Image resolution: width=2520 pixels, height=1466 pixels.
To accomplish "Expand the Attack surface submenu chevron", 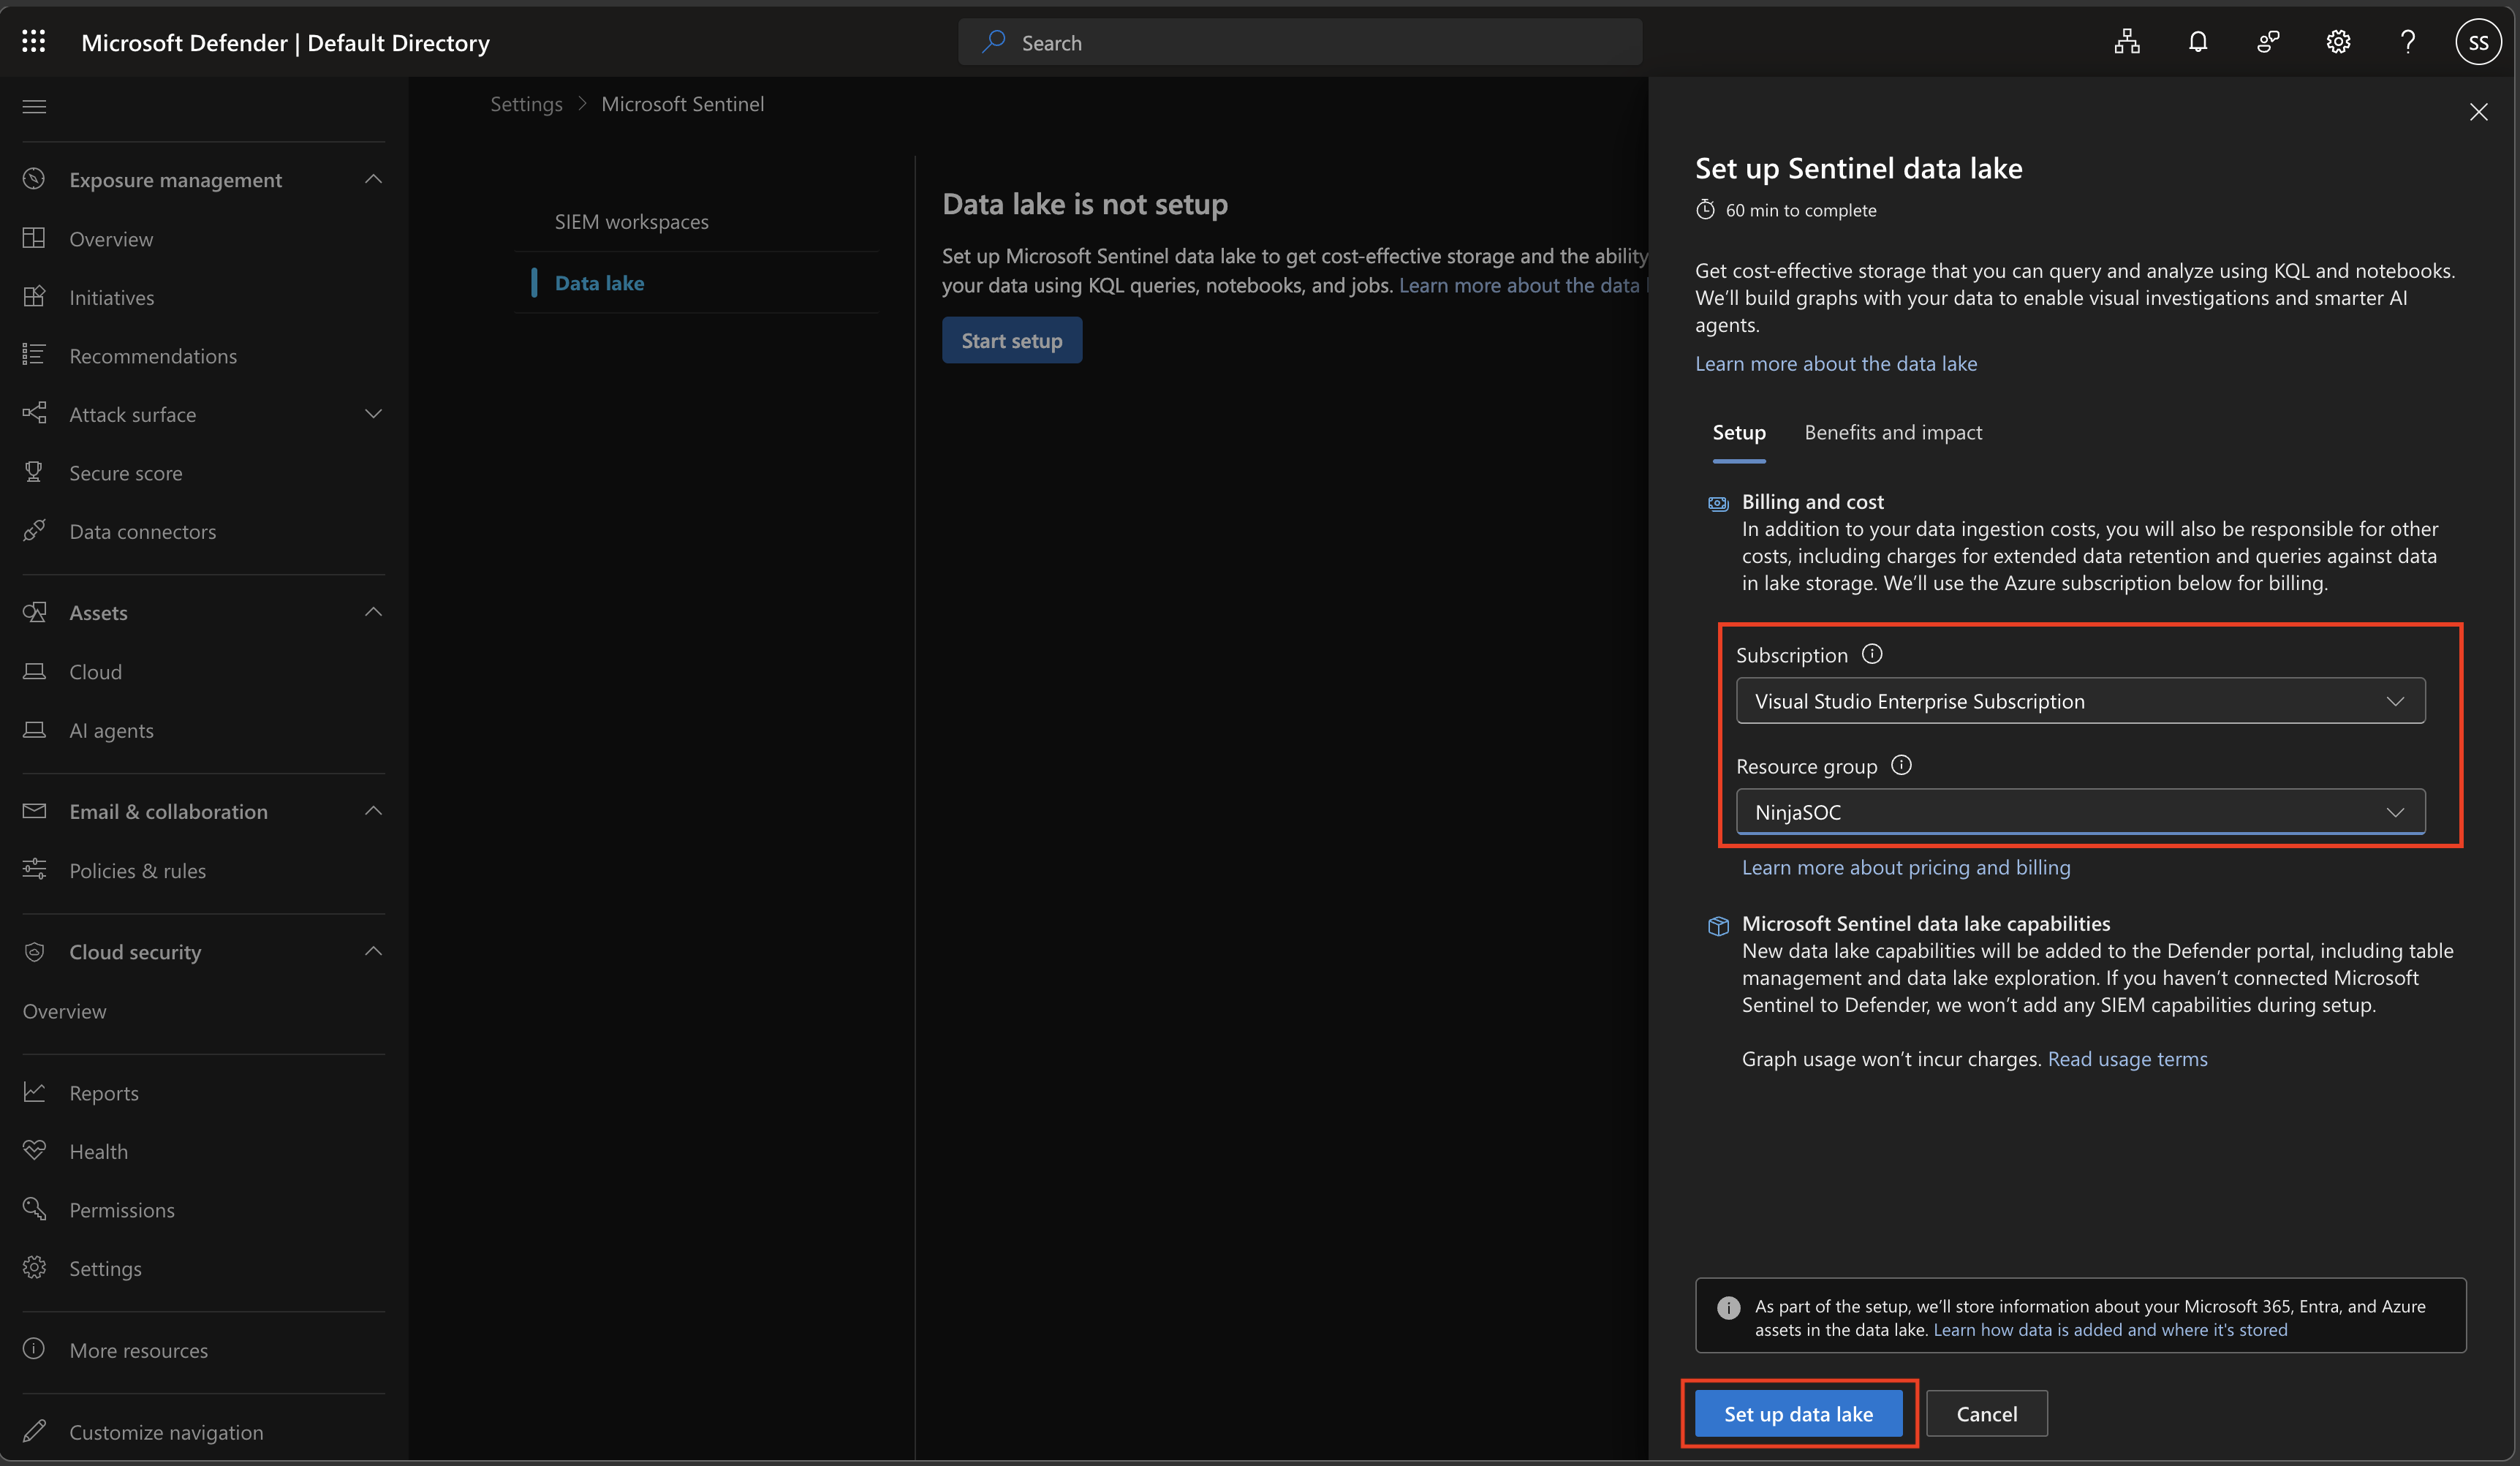I will [x=373, y=414].
